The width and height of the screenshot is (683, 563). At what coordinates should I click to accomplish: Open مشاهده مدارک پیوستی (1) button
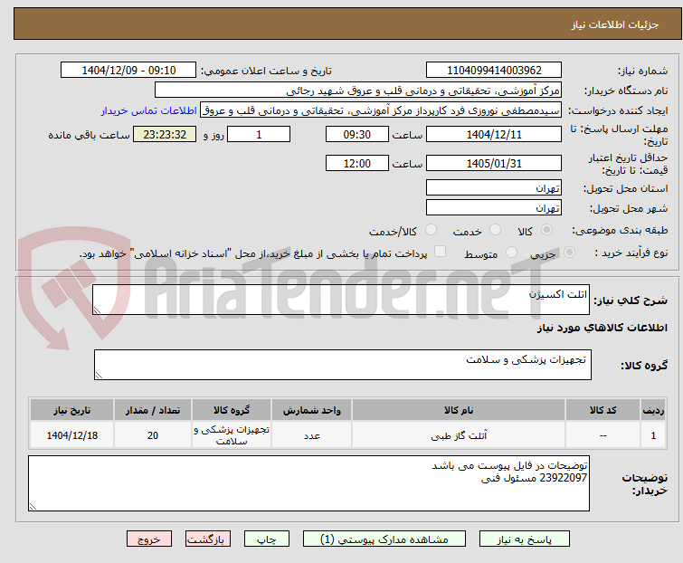(384, 539)
